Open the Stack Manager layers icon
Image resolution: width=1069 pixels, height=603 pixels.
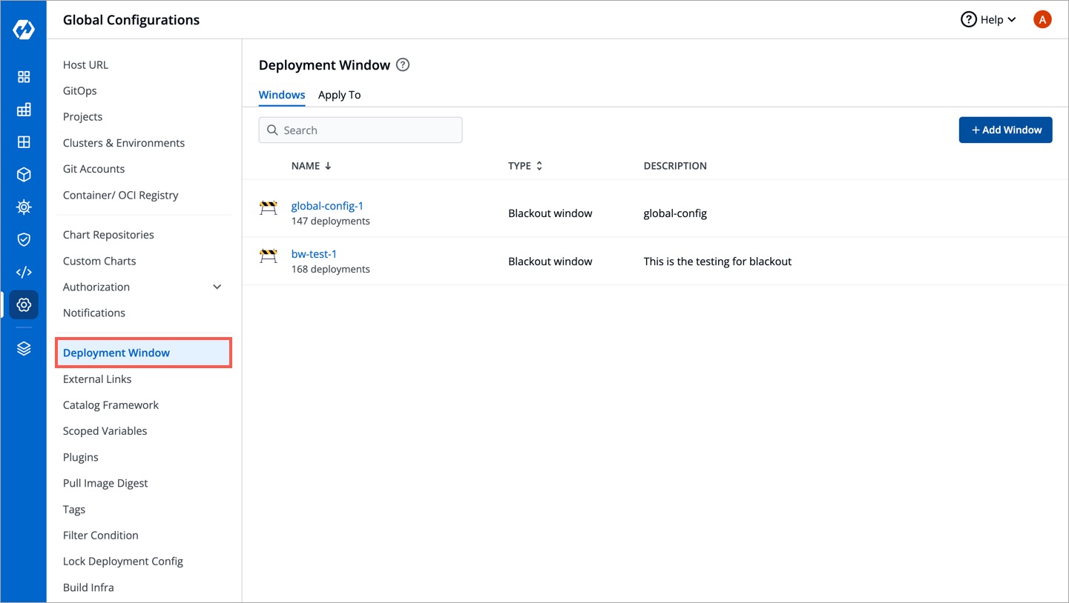tap(24, 347)
